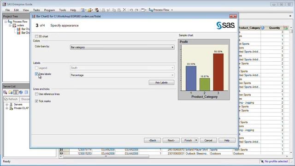295x166 pixels.
Task: Click the icon beside the Product_Category column header
Action: point(263,28)
